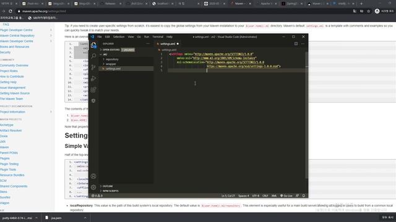Open a new browser tab
This screenshot has width=396, height=222.
click(361, 4)
